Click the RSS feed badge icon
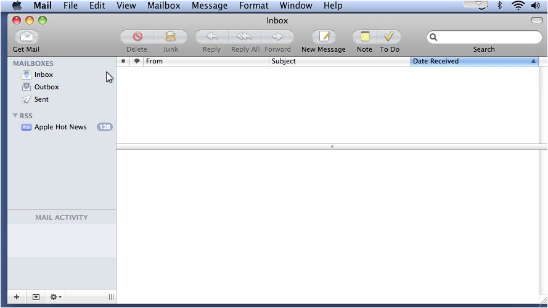 [27, 127]
